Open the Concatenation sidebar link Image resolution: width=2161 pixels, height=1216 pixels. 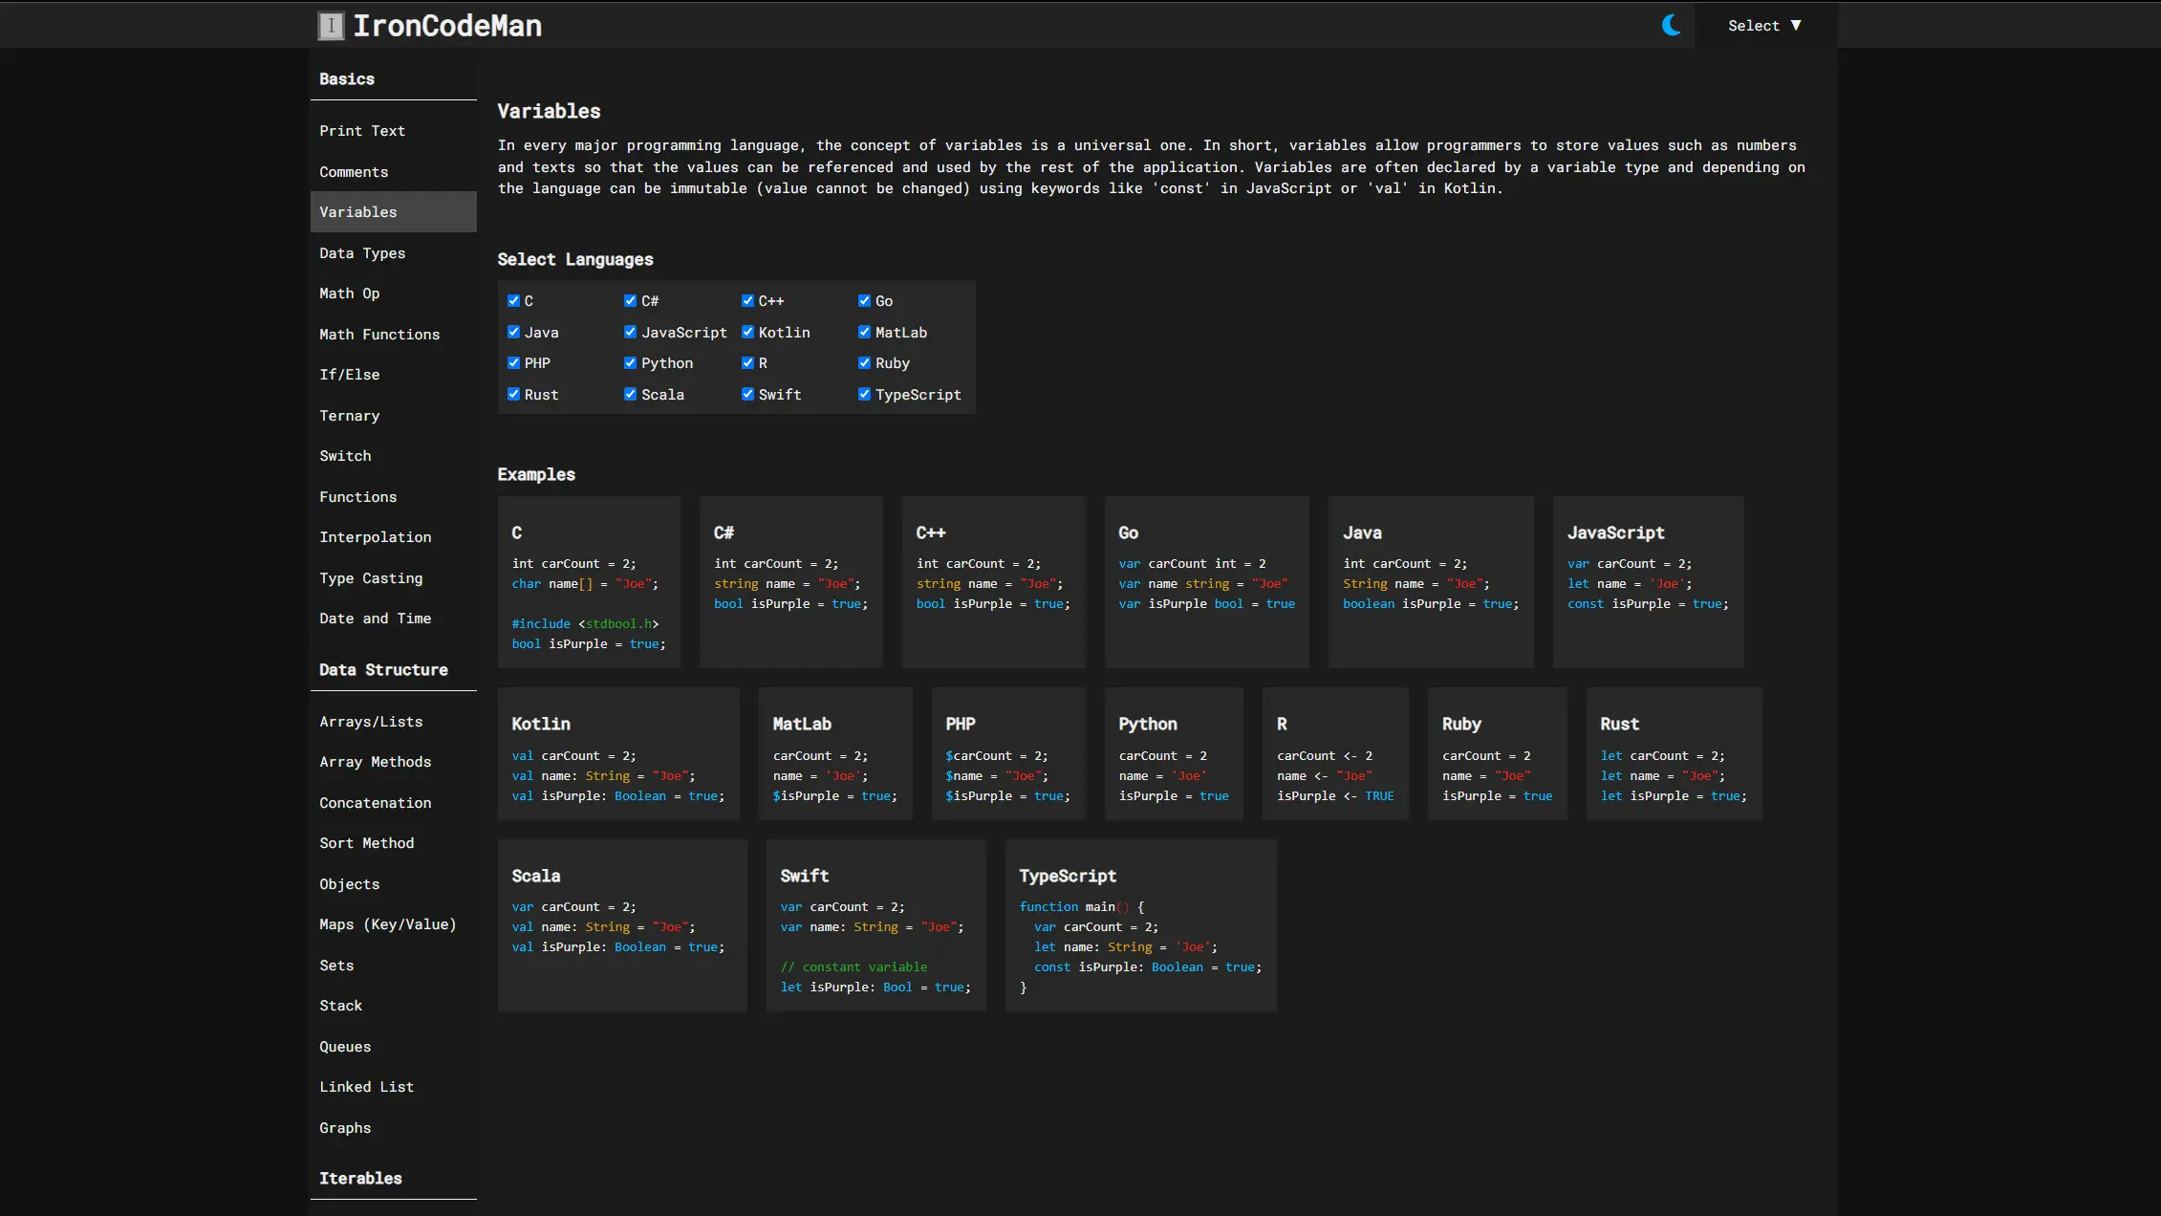tap(393, 803)
